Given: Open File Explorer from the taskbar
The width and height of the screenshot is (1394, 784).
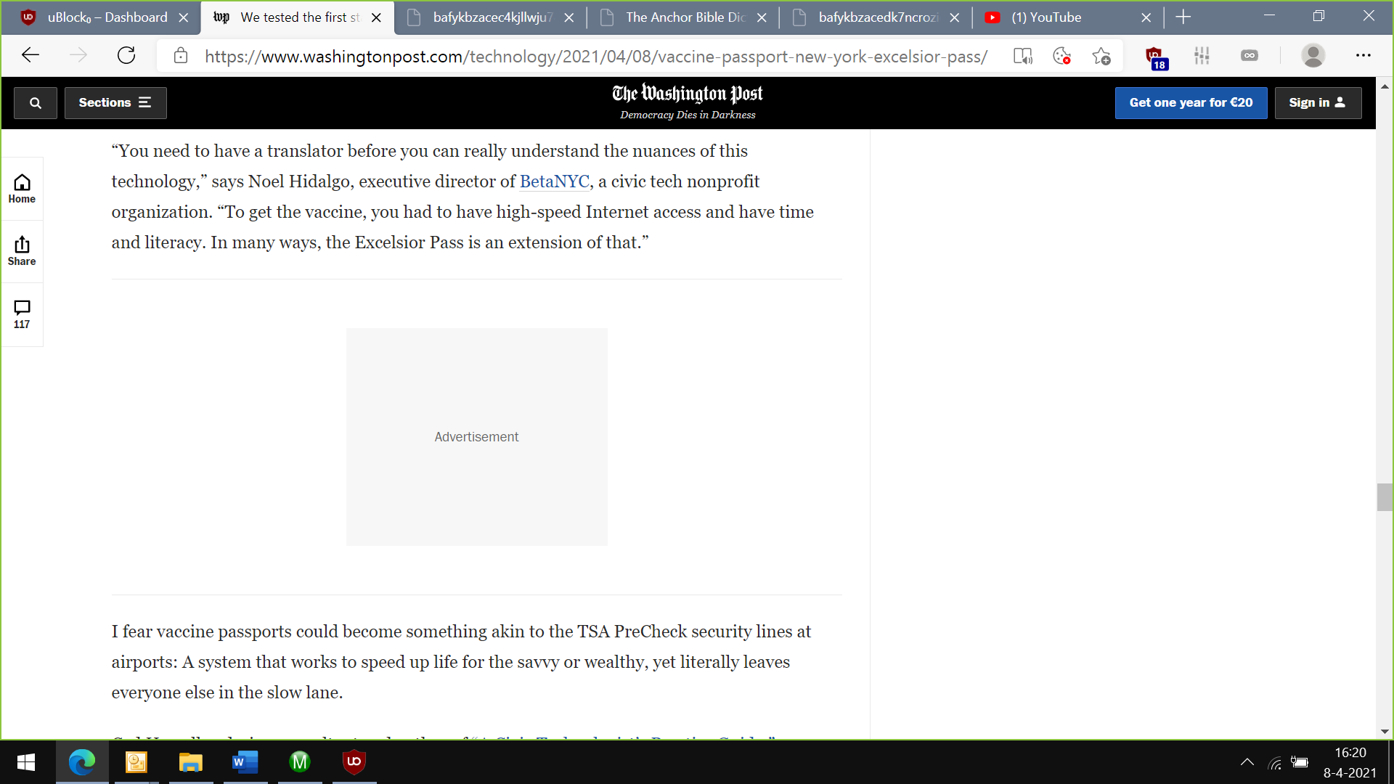Looking at the screenshot, I should point(191,762).
